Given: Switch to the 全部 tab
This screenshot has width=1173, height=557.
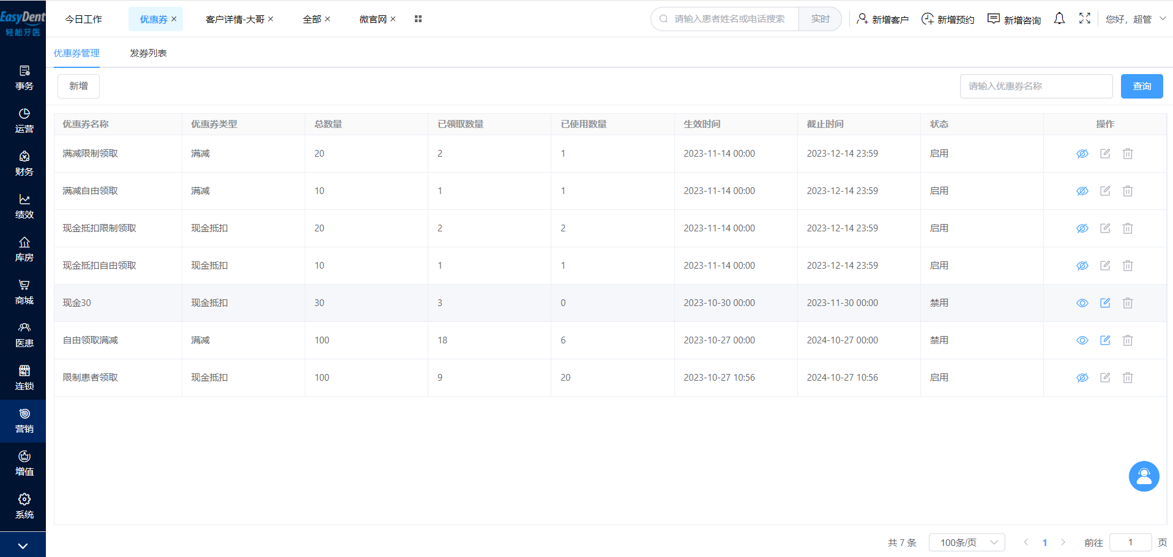Looking at the screenshot, I should coord(312,19).
